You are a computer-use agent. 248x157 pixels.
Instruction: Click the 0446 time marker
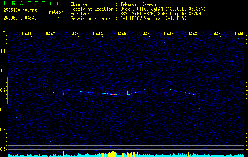[145, 34]
